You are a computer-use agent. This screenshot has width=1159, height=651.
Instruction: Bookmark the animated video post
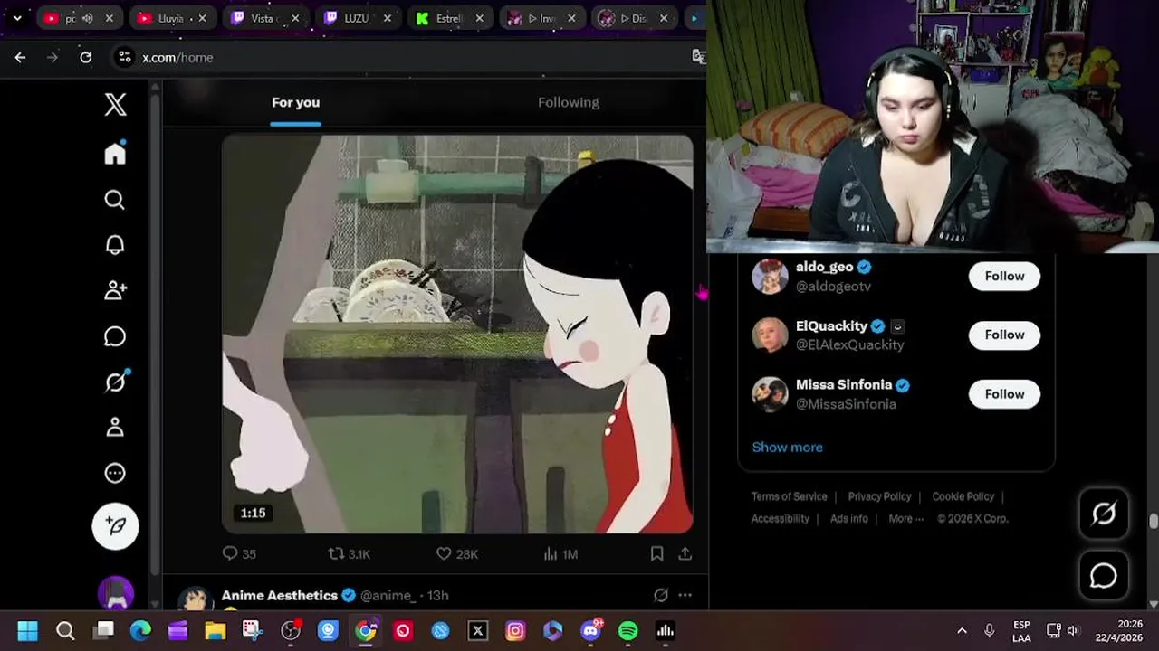coord(656,553)
